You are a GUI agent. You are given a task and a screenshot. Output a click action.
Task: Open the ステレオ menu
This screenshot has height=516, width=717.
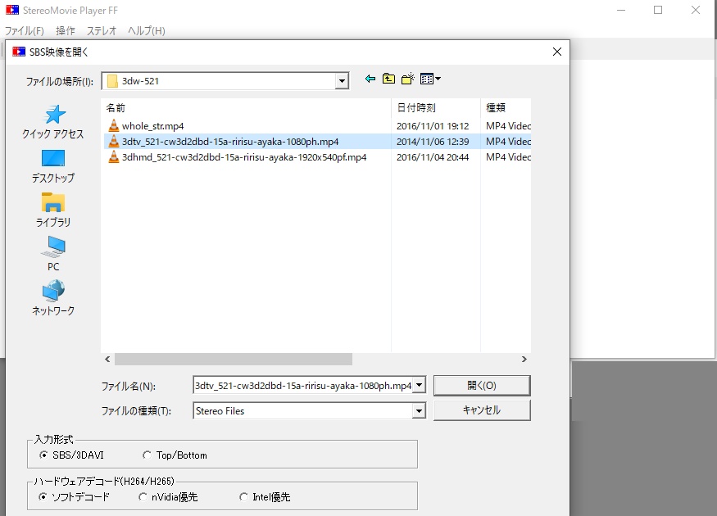102,30
